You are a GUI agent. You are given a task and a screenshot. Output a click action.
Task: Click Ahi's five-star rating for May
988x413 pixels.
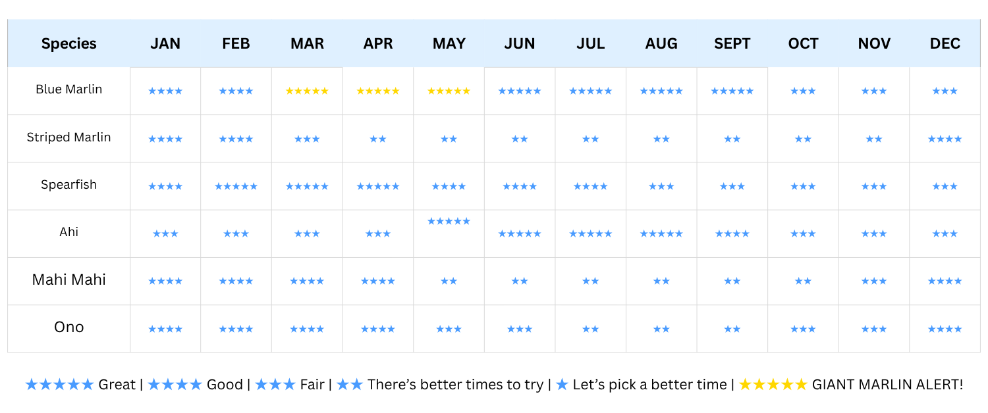click(449, 222)
